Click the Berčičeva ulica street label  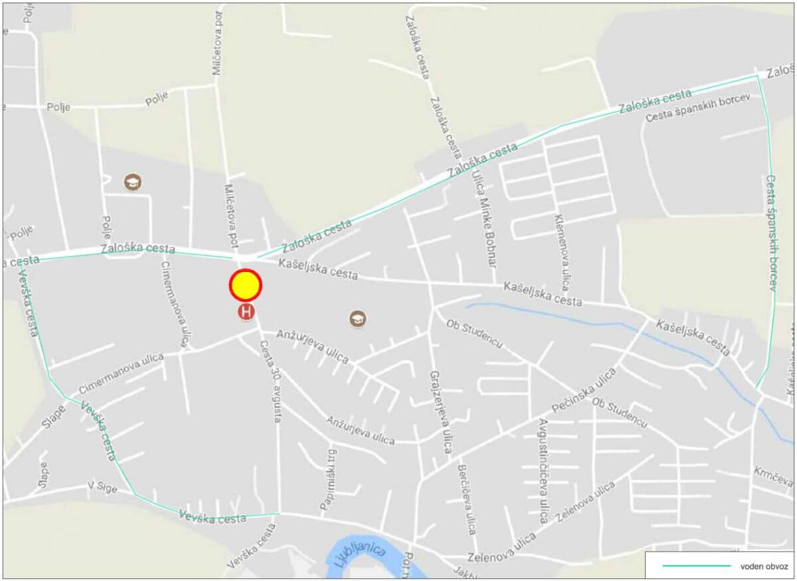(466, 499)
